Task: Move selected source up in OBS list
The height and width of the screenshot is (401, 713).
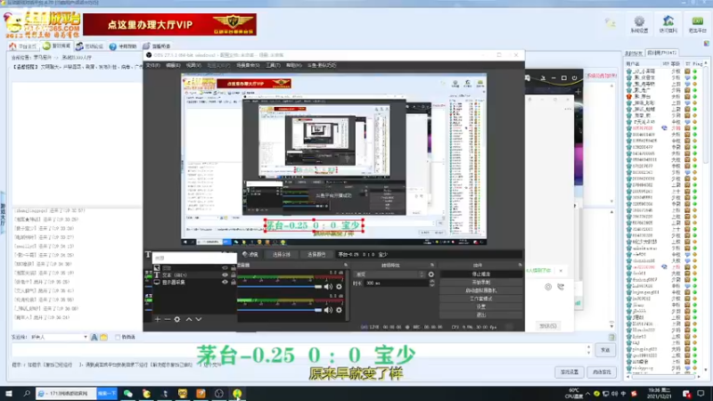Action: tap(189, 319)
